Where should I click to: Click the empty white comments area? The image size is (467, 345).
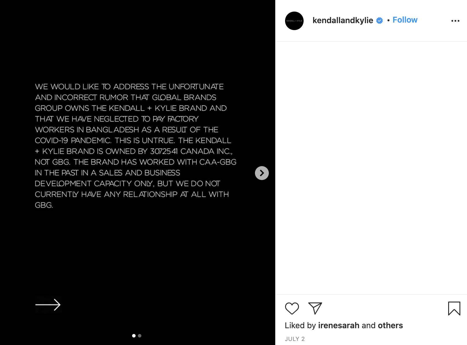click(x=371, y=168)
